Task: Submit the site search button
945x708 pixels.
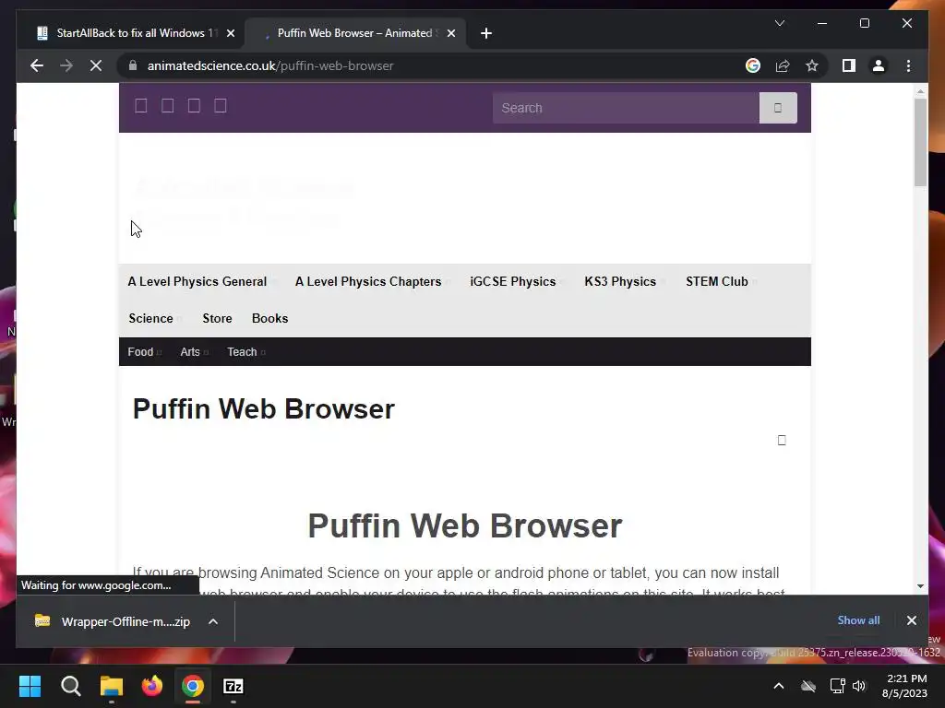Action: tap(778, 108)
